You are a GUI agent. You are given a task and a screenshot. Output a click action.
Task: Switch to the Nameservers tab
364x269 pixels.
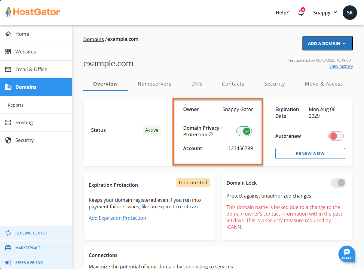pyautogui.click(x=154, y=84)
